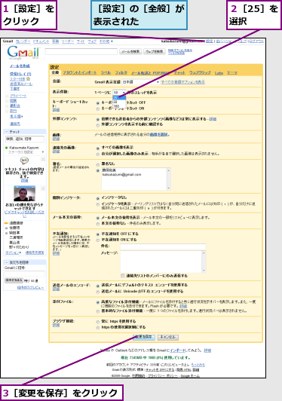Select basic attachment features radio
The width and height of the screenshot is (282, 401).
click(x=98, y=311)
